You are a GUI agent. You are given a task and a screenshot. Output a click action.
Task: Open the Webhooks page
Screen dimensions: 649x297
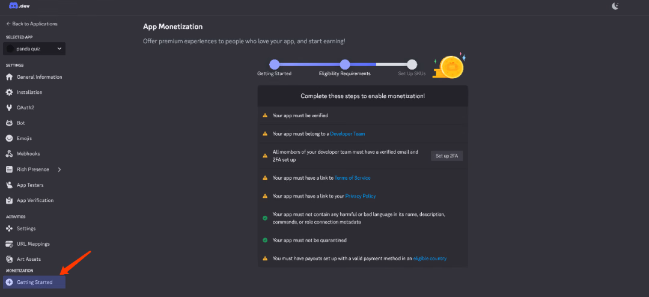[28, 154]
